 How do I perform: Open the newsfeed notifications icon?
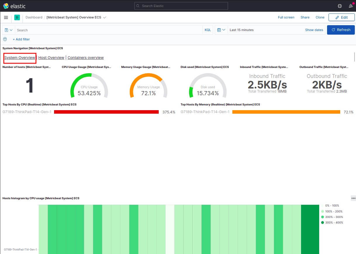click(x=351, y=6)
